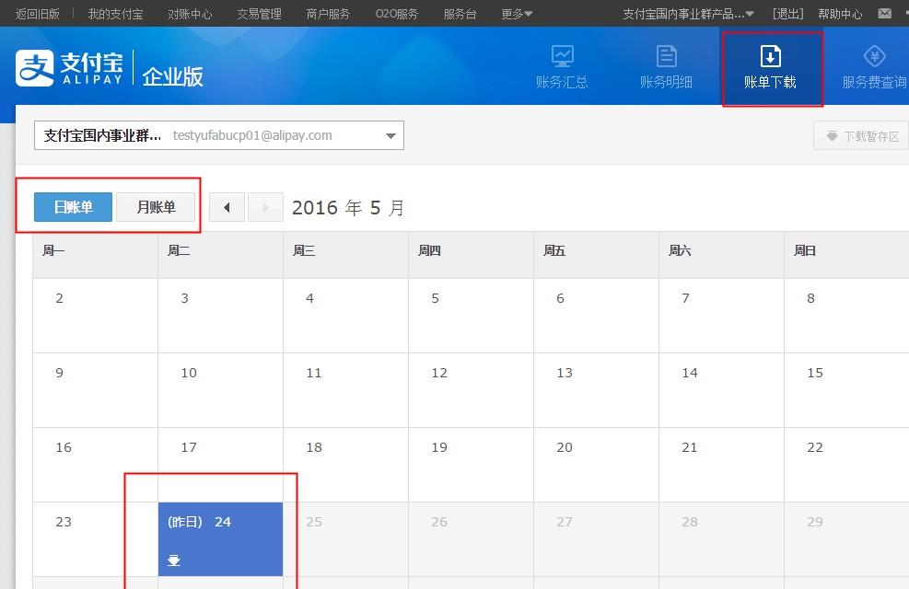Open 帮助中心 link

click(840, 13)
